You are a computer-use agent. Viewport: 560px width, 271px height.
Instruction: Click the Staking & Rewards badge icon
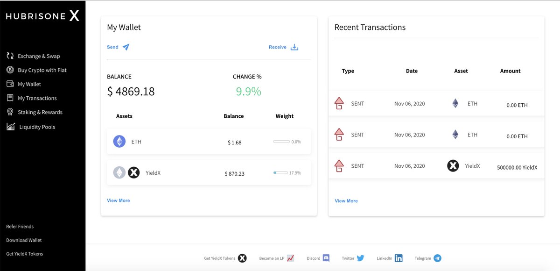pos(10,112)
